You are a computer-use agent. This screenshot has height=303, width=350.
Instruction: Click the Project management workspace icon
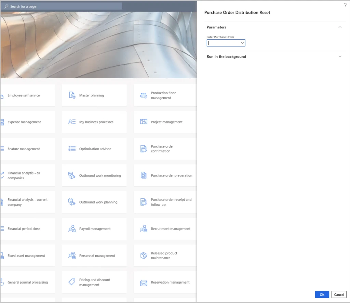tap(144, 122)
